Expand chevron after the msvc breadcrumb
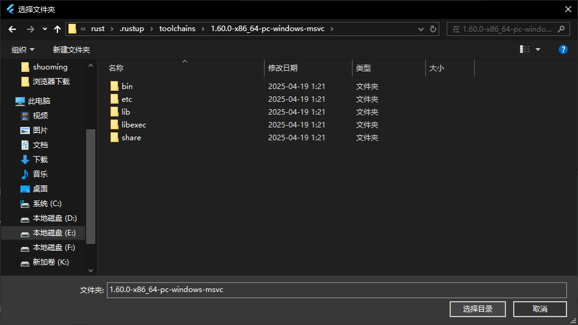This screenshot has width=578, height=325. [332, 29]
